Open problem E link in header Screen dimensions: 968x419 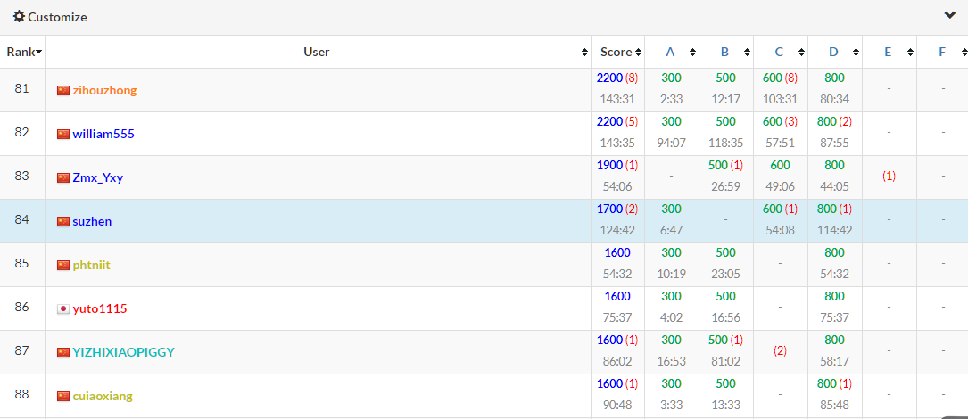(x=888, y=52)
